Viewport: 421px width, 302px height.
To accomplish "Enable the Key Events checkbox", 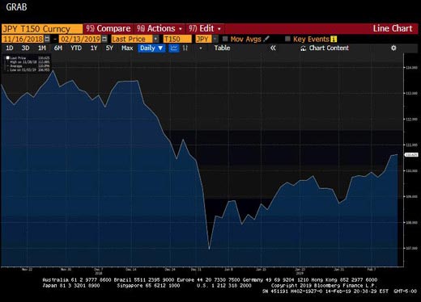I will [287, 39].
